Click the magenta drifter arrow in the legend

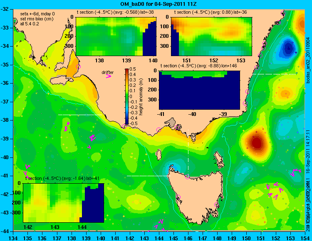[x=109, y=76]
